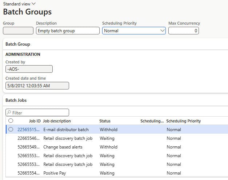Click the Created date and time field
228x180 pixels.
coord(37,85)
